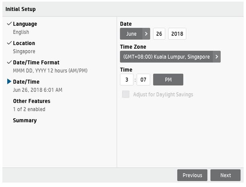246x187 pixels.
Task: Click the chevron arrow on the June selector
Action: pos(146,34)
